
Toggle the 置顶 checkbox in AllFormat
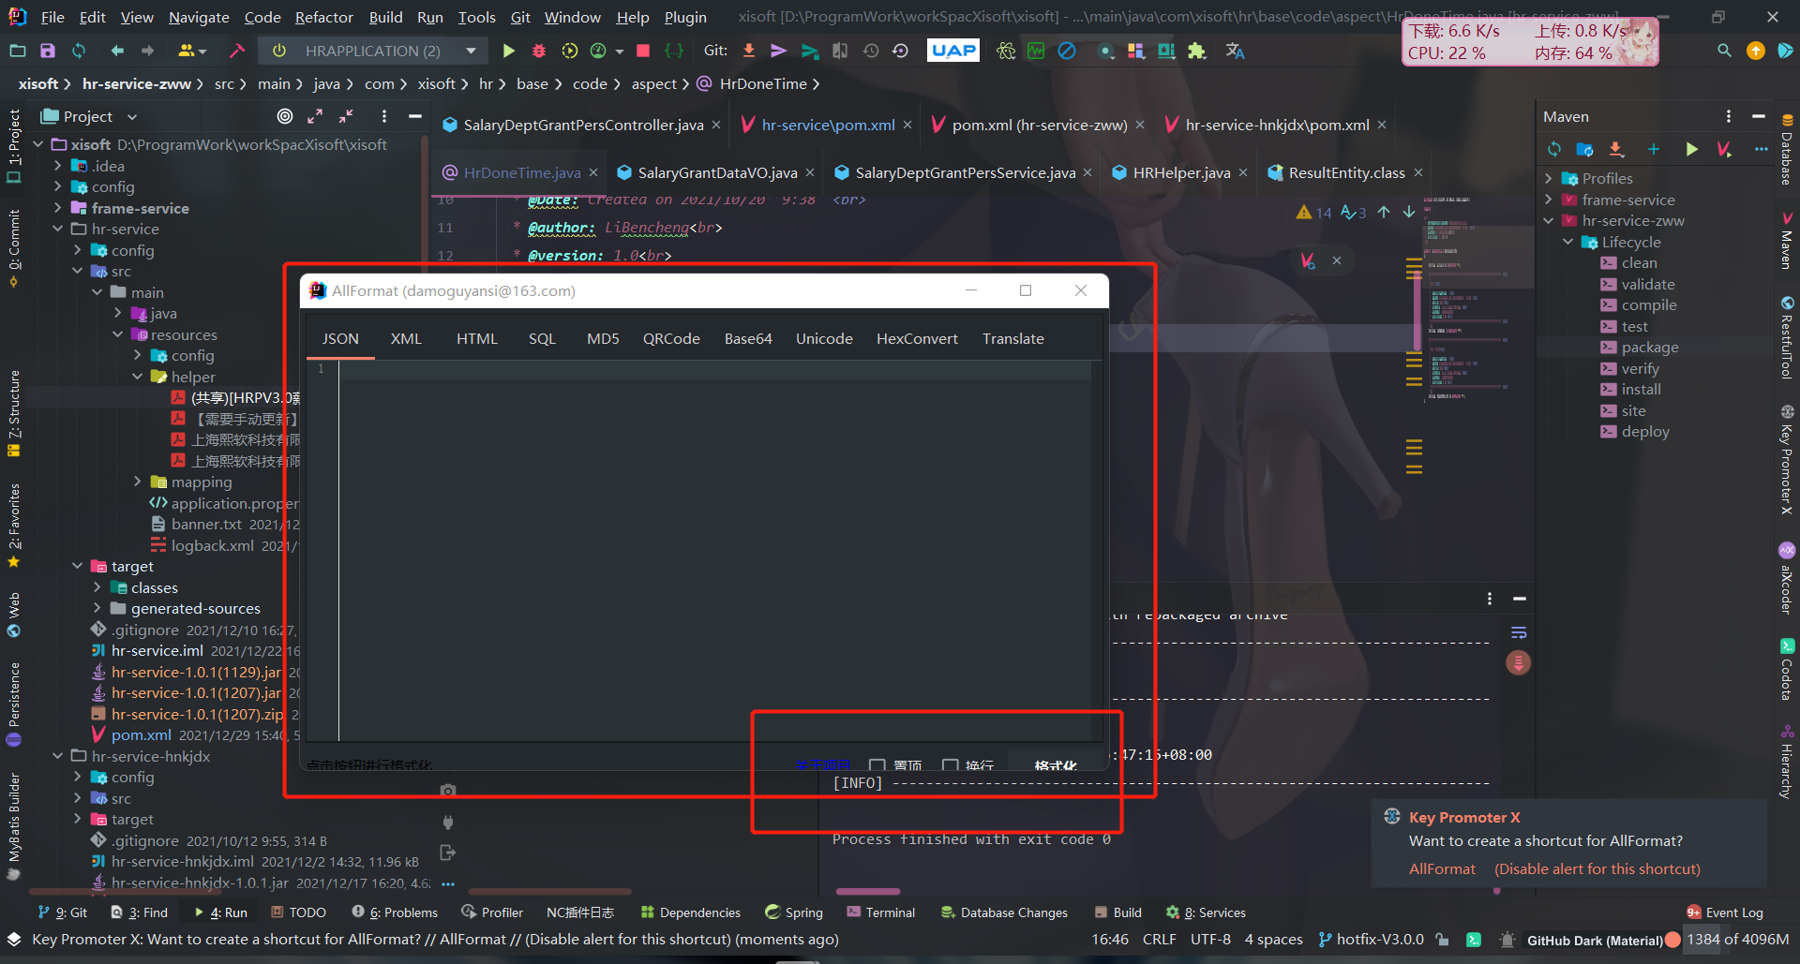click(877, 764)
